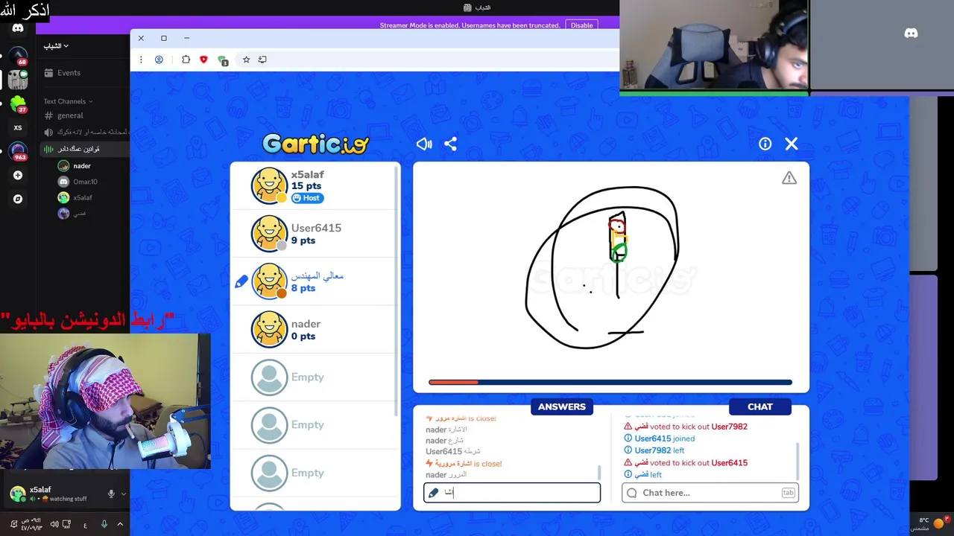
Task: Disable Streamer Mode in Discord banner
Action: 581,25
